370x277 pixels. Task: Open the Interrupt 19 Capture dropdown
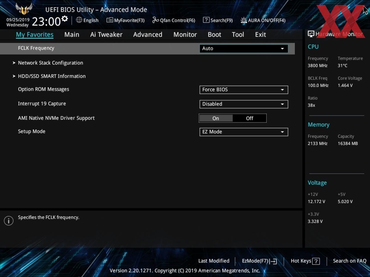pyautogui.click(x=244, y=104)
